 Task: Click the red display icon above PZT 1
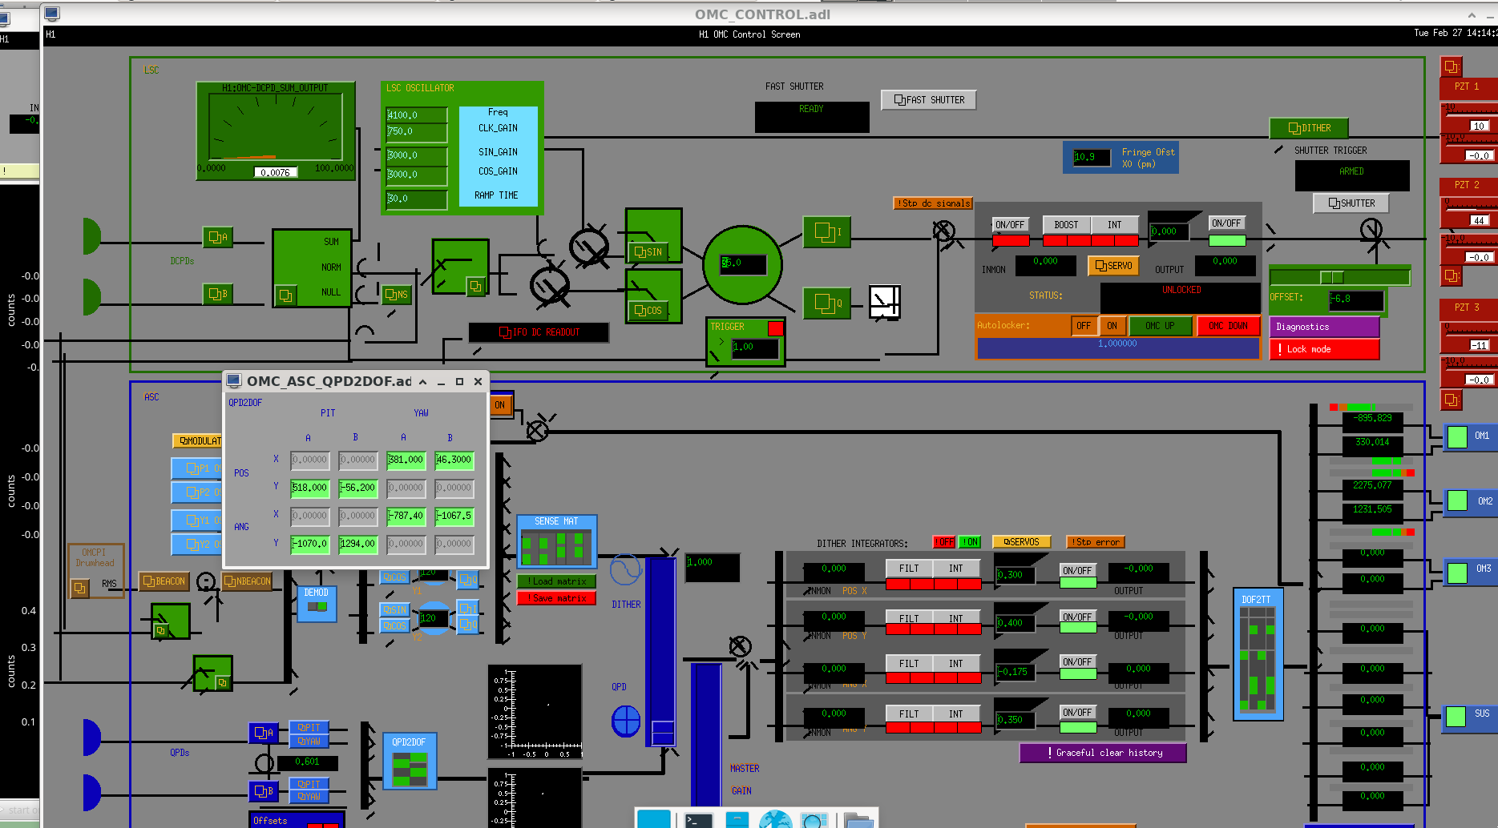pyautogui.click(x=1451, y=66)
